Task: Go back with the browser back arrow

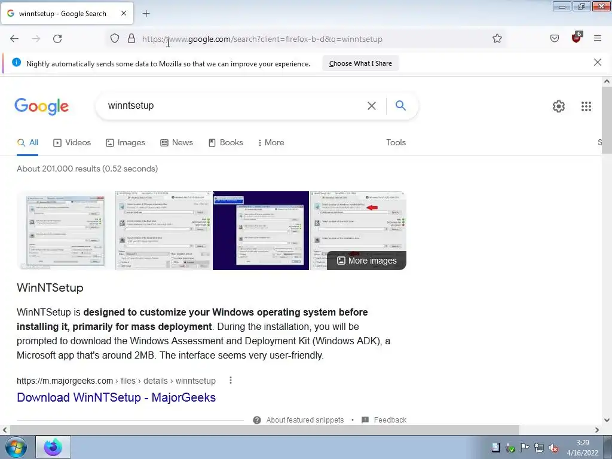Action: click(x=14, y=39)
